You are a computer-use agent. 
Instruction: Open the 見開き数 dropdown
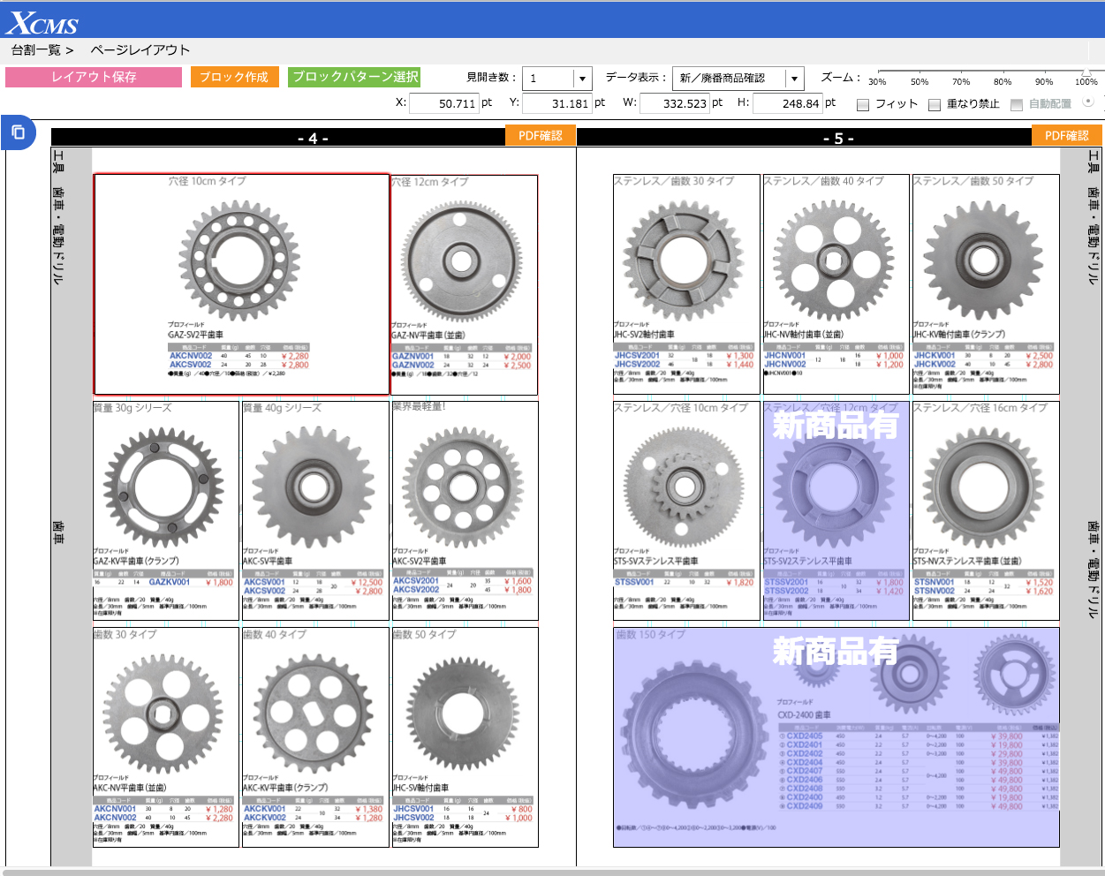(x=556, y=79)
